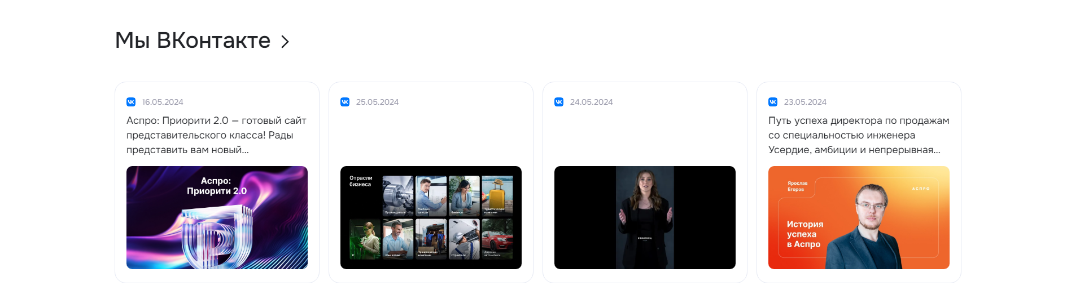Open the 'Аспро: Приорити 2.0' thumbnail image
1080x308 pixels.
(217, 217)
